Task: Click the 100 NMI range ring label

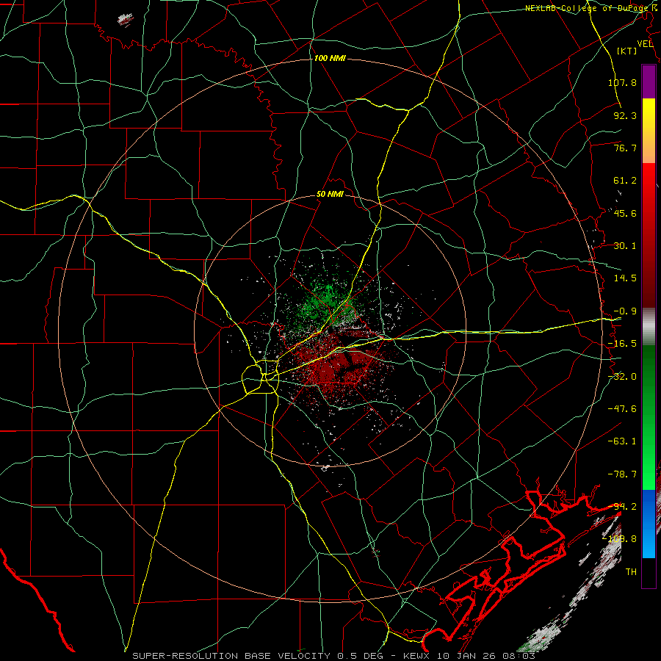Action: (330, 58)
